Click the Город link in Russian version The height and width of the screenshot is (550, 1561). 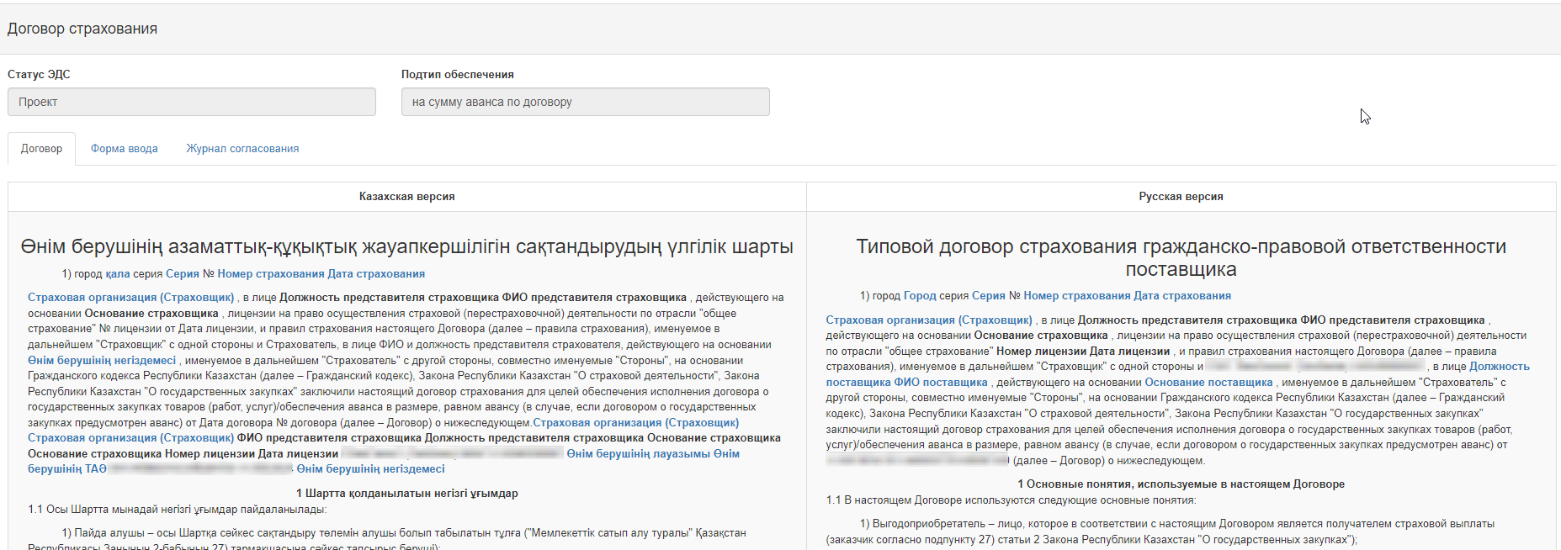(920, 296)
